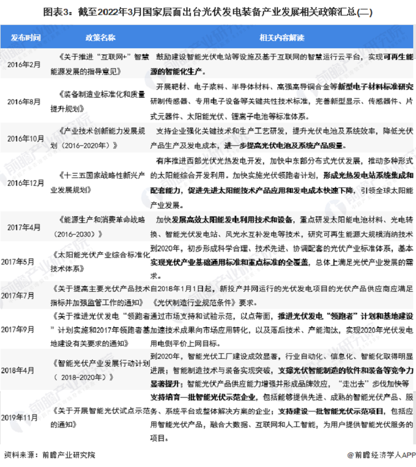The image size is (416, 467).
Task: Click policy name 《能源生产和消费革命战略（2016-2030）》
Action: point(98,227)
